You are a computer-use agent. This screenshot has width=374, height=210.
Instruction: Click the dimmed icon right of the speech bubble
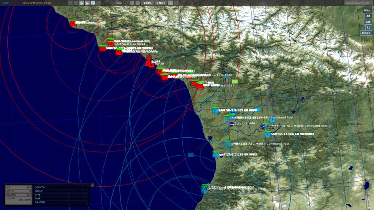[x=99, y=3]
